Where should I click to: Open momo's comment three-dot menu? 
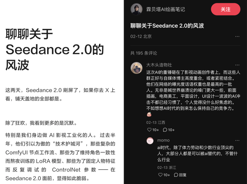237,140
